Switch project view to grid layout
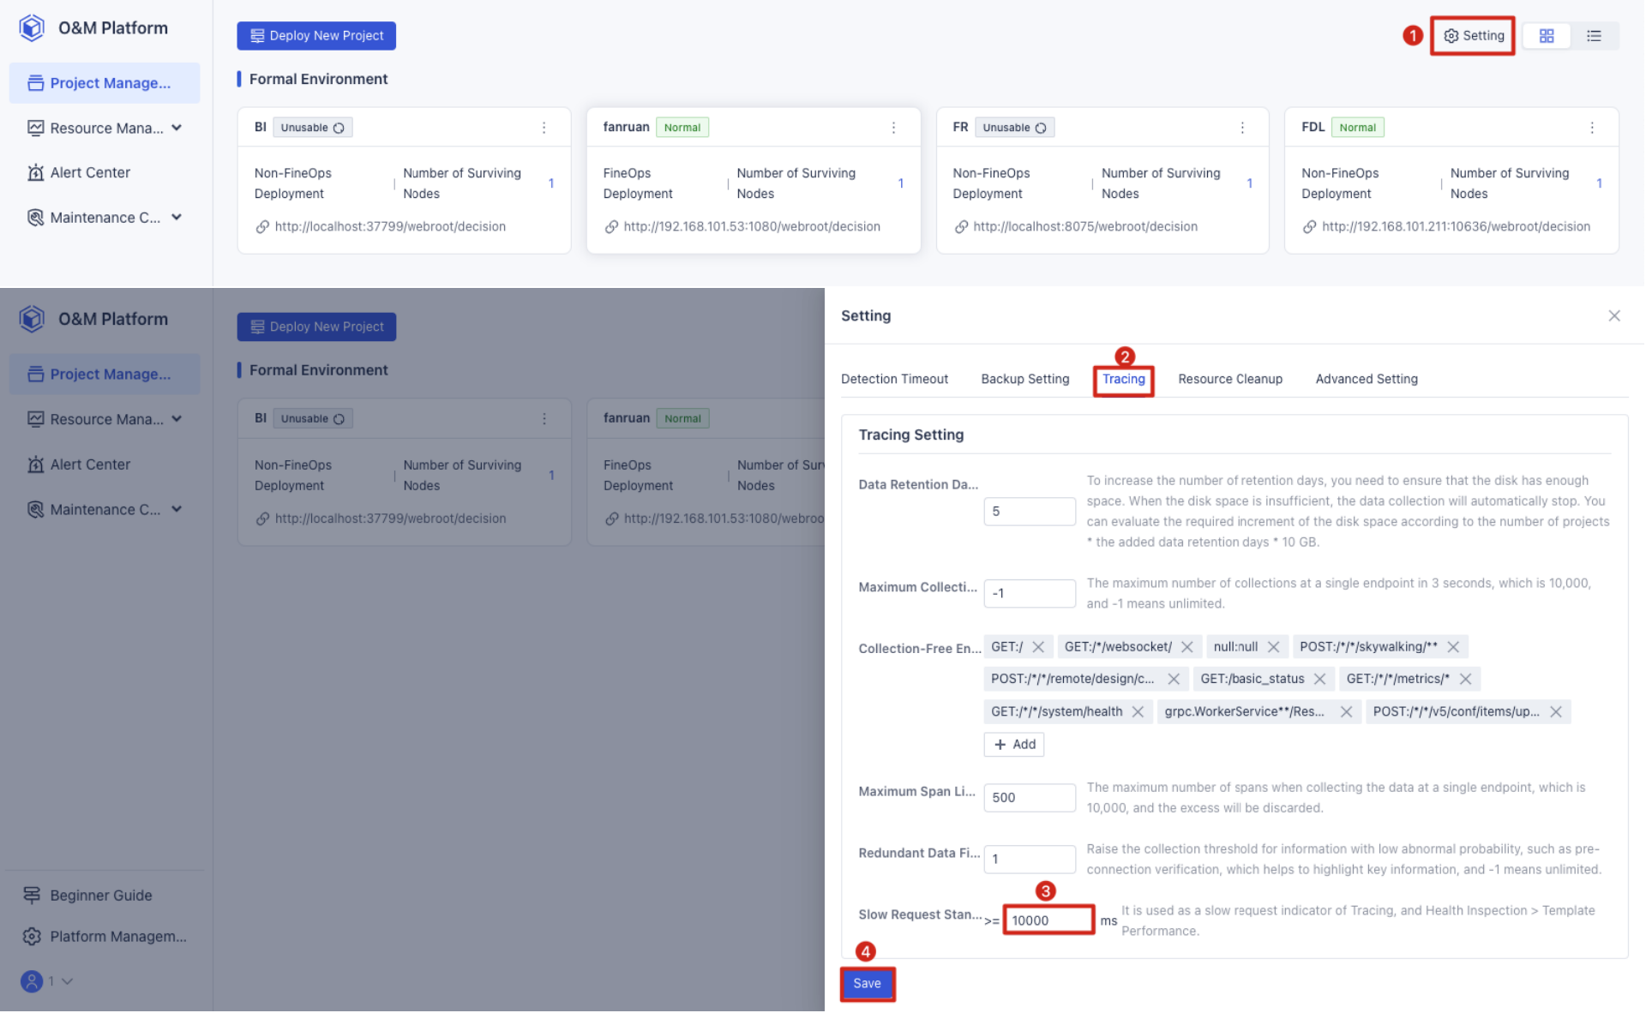This screenshot has height=1013, width=1646. pyautogui.click(x=1547, y=35)
